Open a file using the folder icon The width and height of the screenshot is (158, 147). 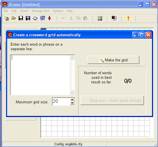[x=14, y=18]
